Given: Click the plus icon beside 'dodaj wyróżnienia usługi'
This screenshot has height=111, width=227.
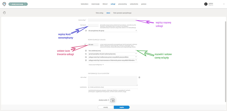Looking at the screenshot, I should [x=89, y=87].
